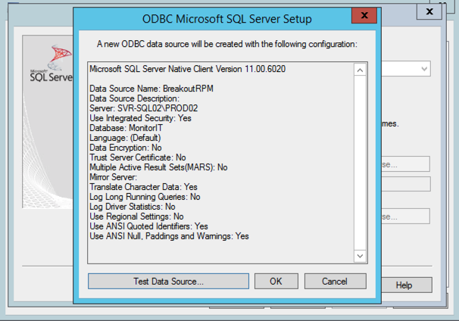Select the 'Mirror Server:' line
The image size is (459, 321).
(x=113, y=177)
